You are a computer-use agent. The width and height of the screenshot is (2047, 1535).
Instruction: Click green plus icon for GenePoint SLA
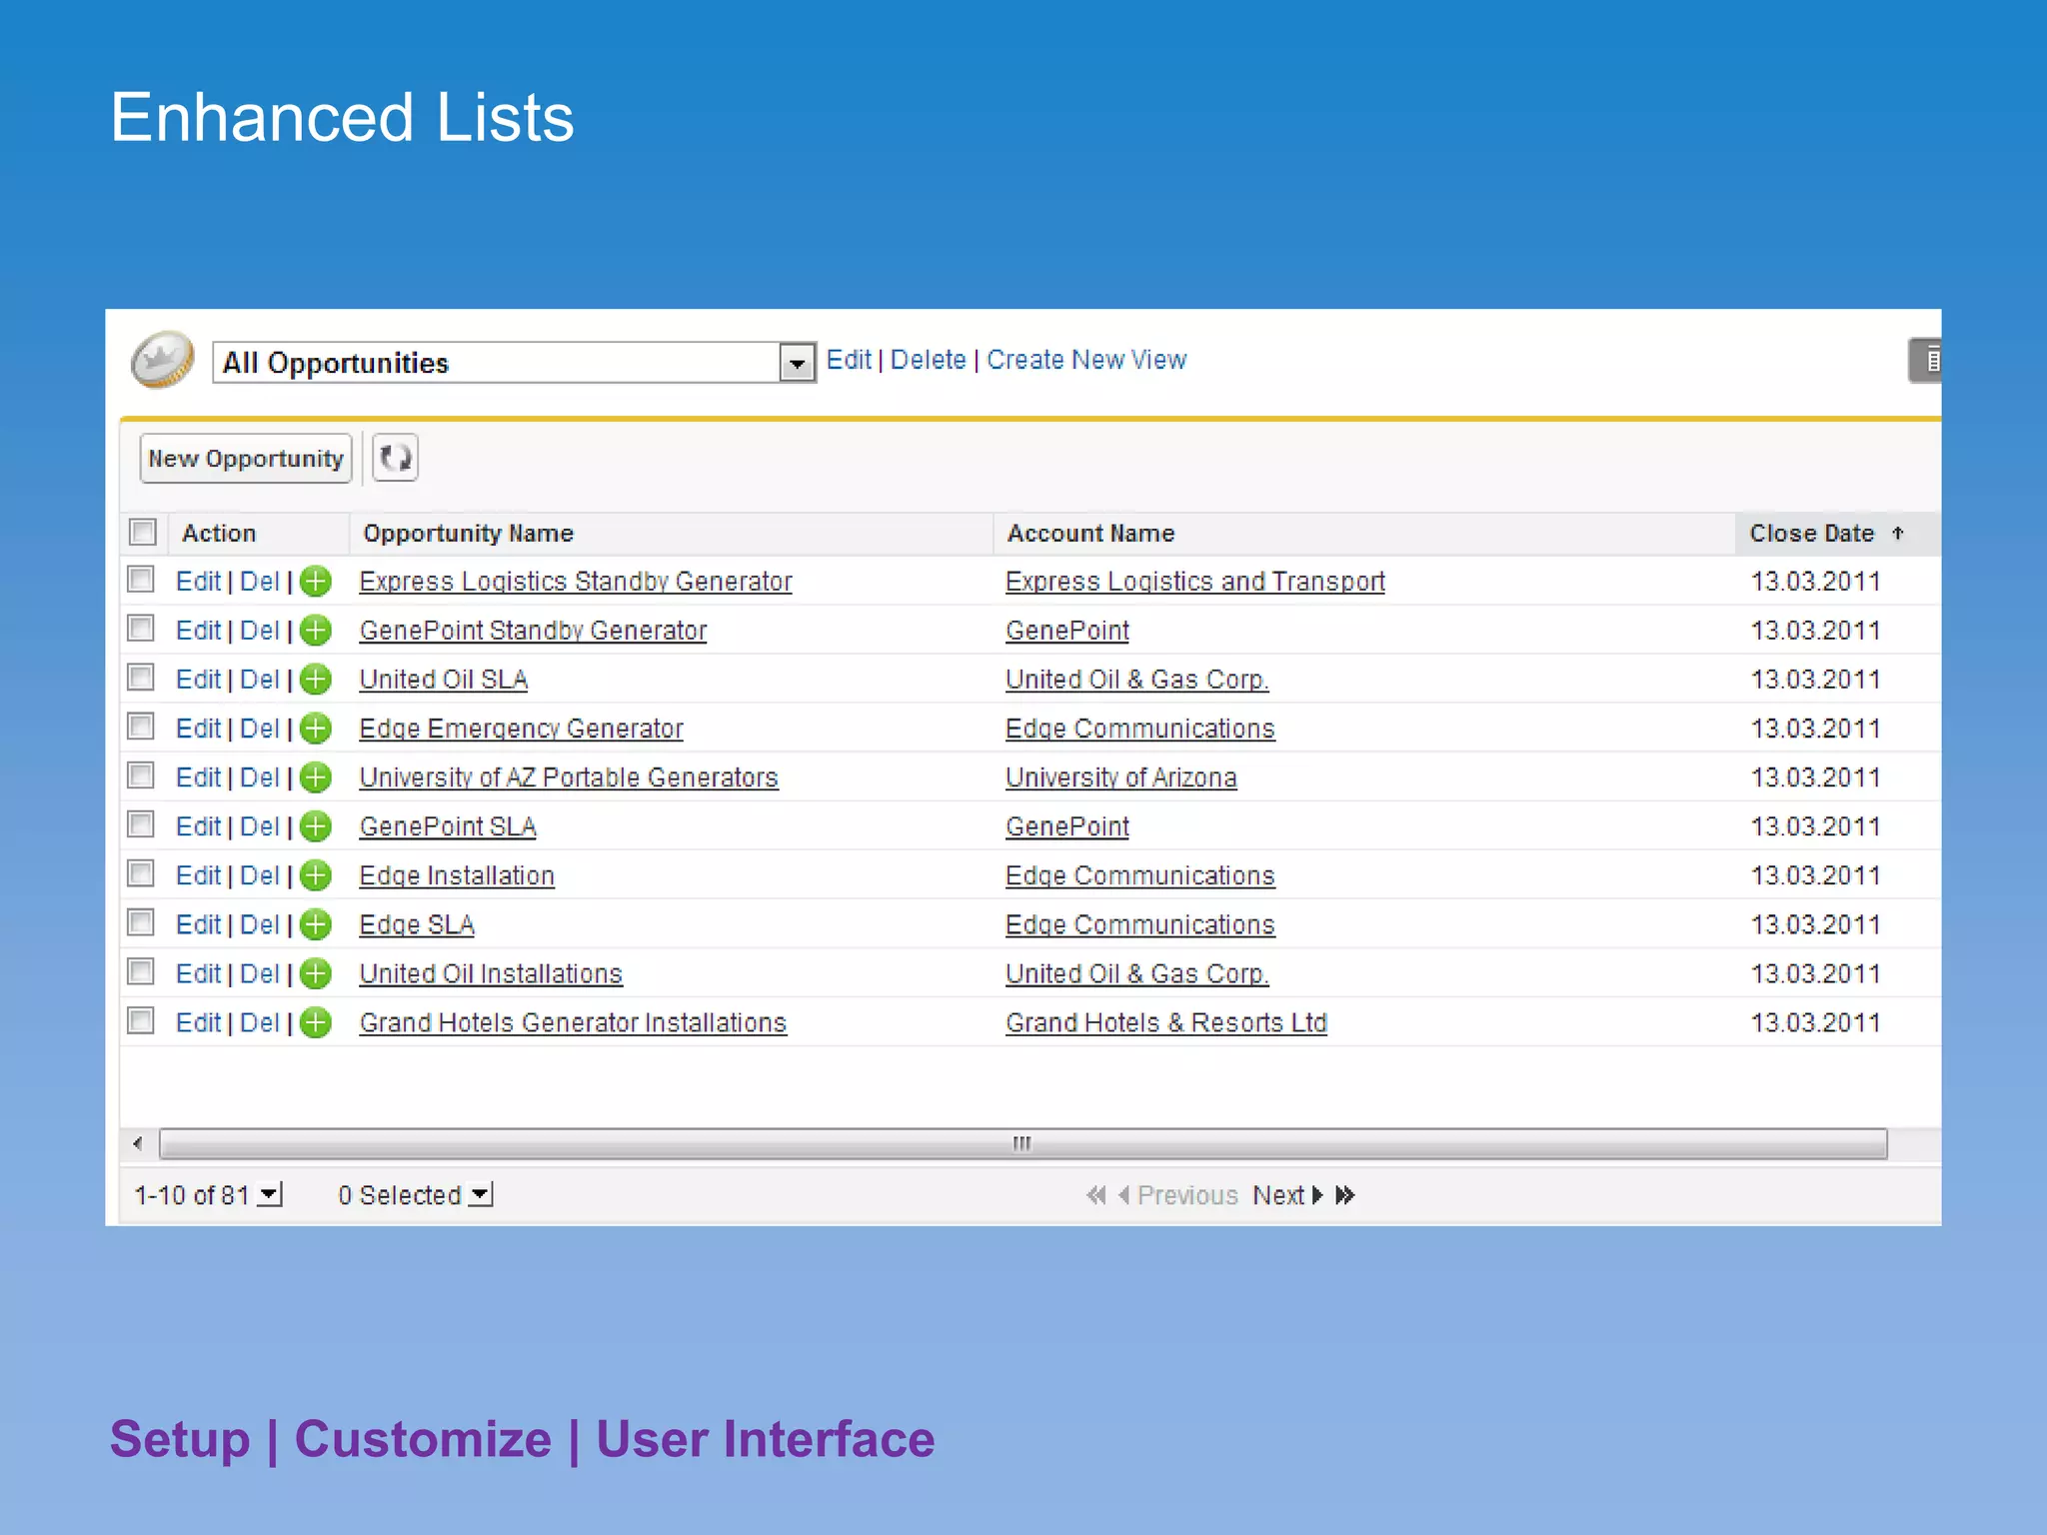click(316, 825)
